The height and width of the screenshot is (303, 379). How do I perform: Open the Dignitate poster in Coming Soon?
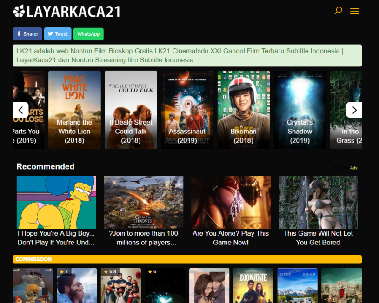[253, 284]
